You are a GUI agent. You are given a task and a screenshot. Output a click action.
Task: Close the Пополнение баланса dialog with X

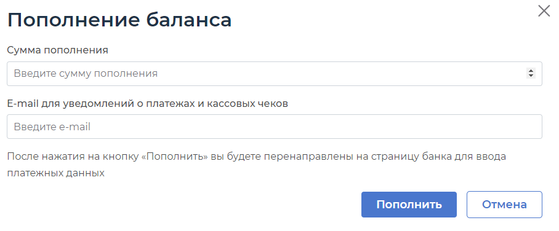point(544,11)
